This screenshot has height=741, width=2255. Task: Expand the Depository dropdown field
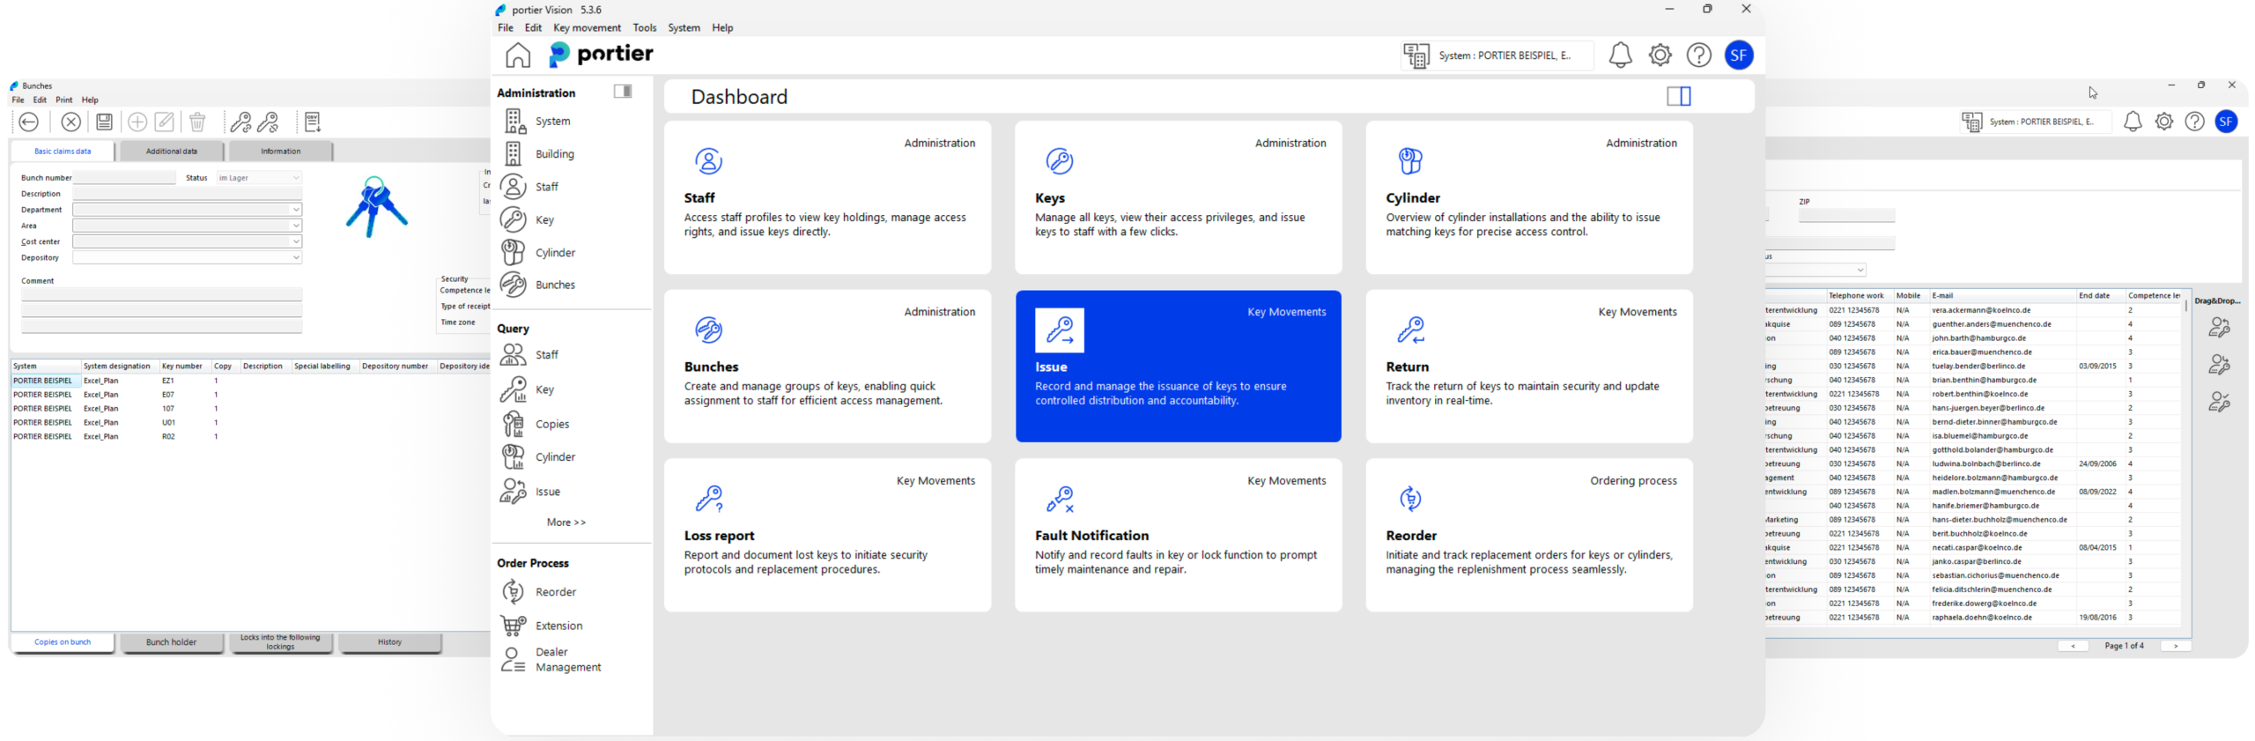[296, 258]
